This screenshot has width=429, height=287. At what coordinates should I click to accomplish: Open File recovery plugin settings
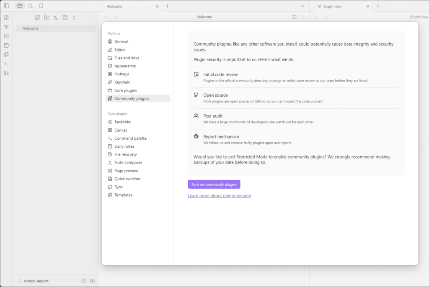[138, 154]
